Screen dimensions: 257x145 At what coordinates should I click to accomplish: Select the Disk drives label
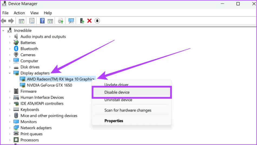coord(30,67)
